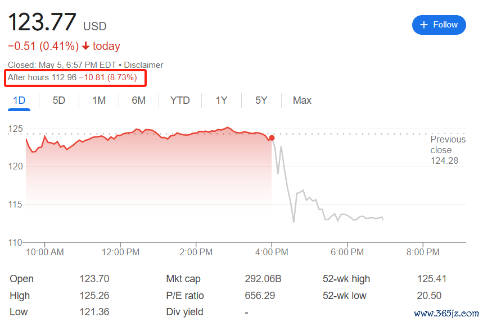Open the Disclaimer link

(143, 65)
